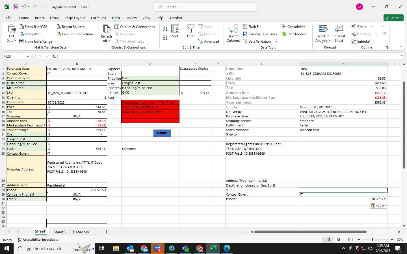Switch to Normal view in status bar
The width and height of the screenshot is (407, 254).
[x=328, y=240]
